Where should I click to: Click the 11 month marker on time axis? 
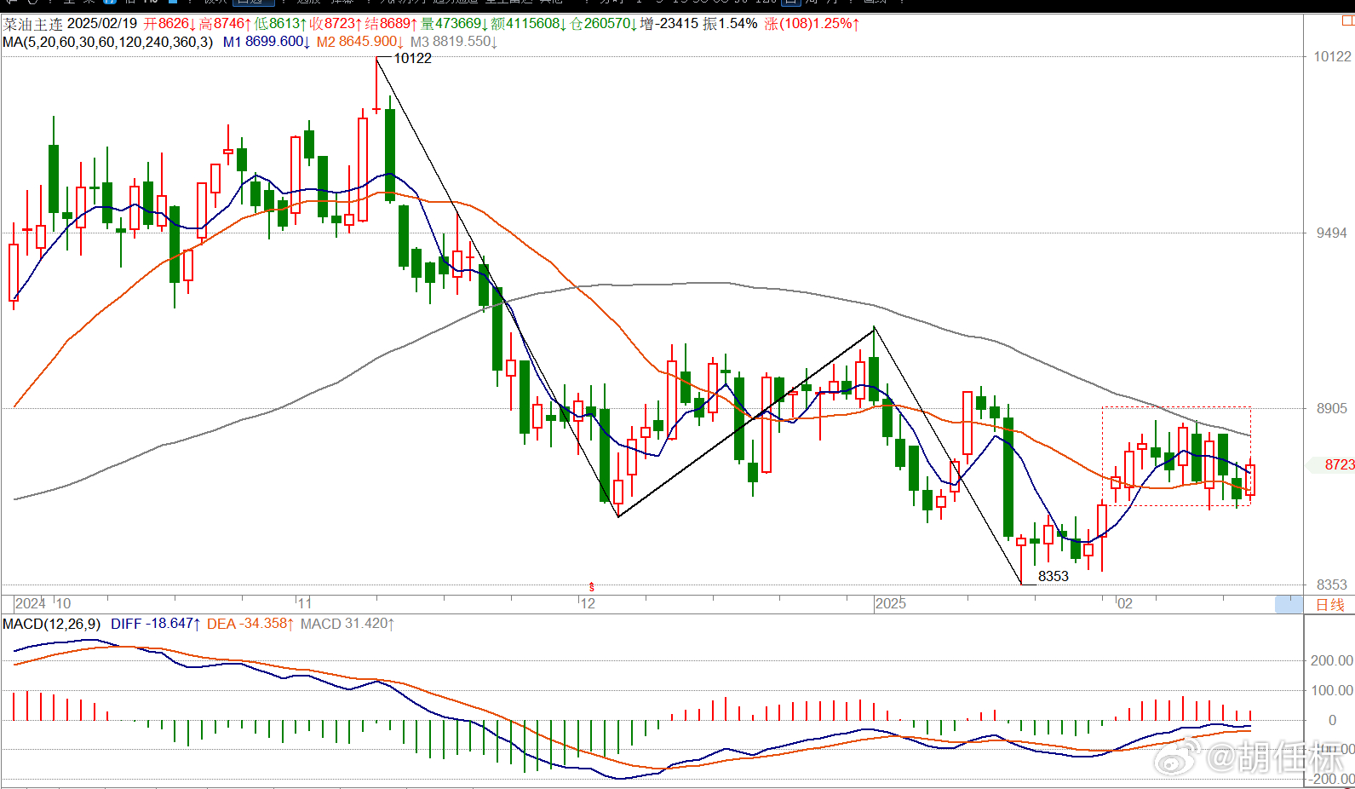click(x=304, y=603)
